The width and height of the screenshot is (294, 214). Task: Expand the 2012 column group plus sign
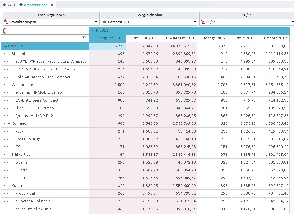click(x=97, y=30)
